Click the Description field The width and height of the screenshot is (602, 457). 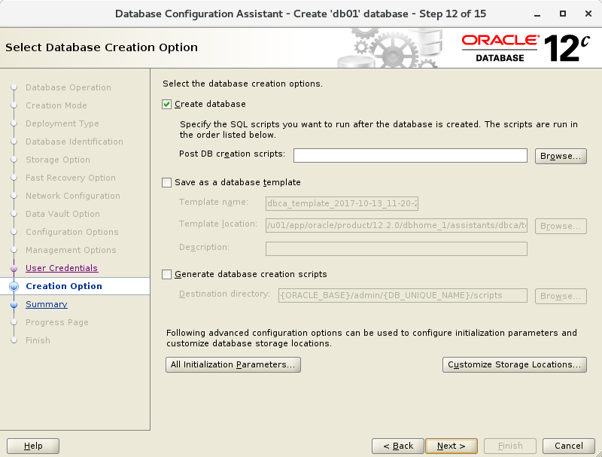tap(397, 249)
